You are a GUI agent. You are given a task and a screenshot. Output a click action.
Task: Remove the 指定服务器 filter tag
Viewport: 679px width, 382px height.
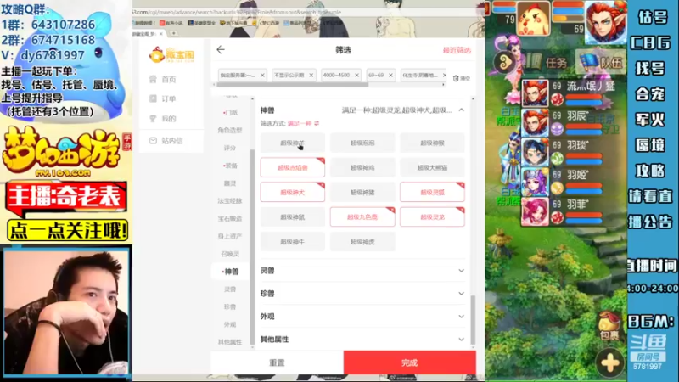(262, 76)
